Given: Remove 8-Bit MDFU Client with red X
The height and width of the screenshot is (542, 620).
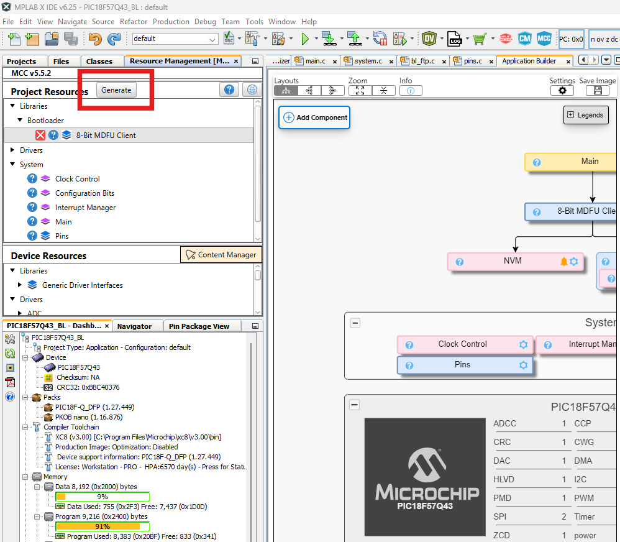Looking at the screenshot, I should 40,135.
